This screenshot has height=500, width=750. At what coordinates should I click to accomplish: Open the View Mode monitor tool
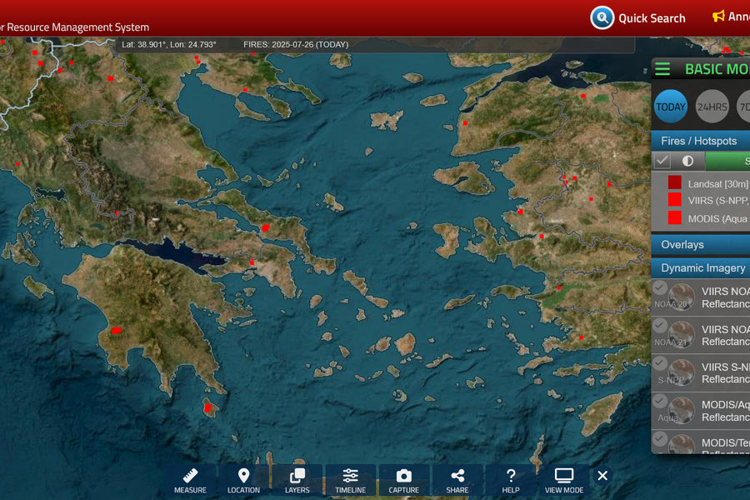pos(564,480)
